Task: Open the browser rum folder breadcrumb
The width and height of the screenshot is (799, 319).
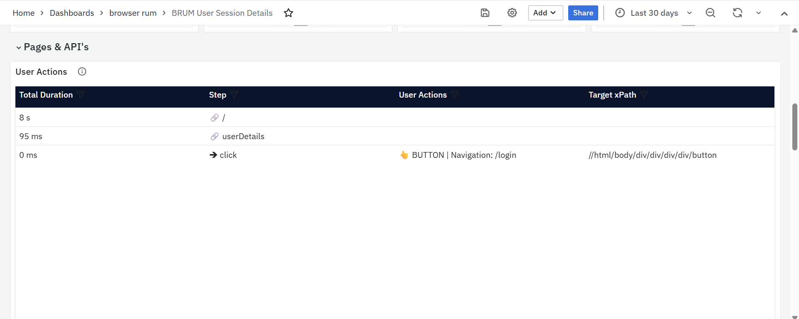Action: pyautogui.click(x=133, y=13)
